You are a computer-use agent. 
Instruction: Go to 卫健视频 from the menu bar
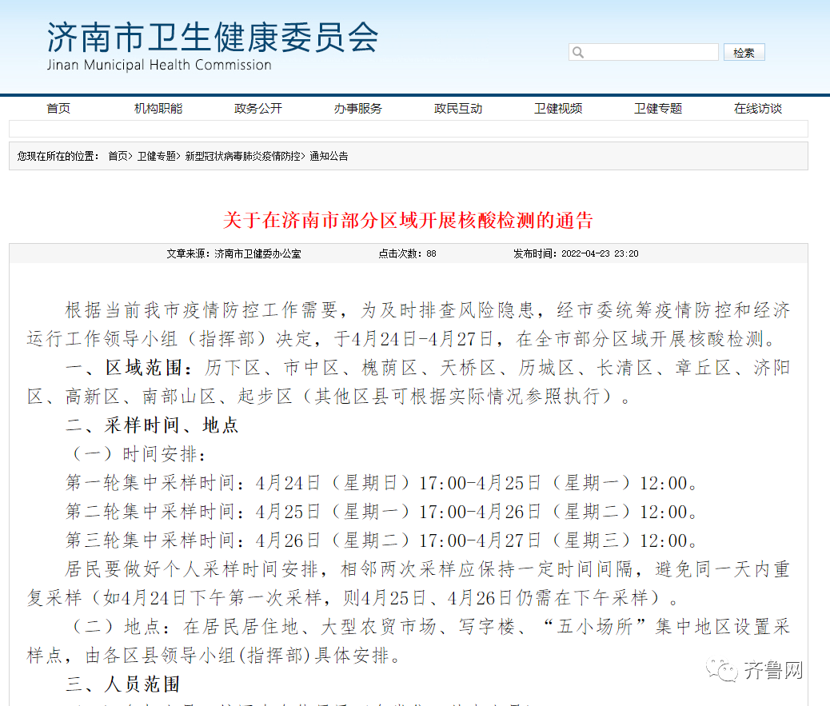557,108
